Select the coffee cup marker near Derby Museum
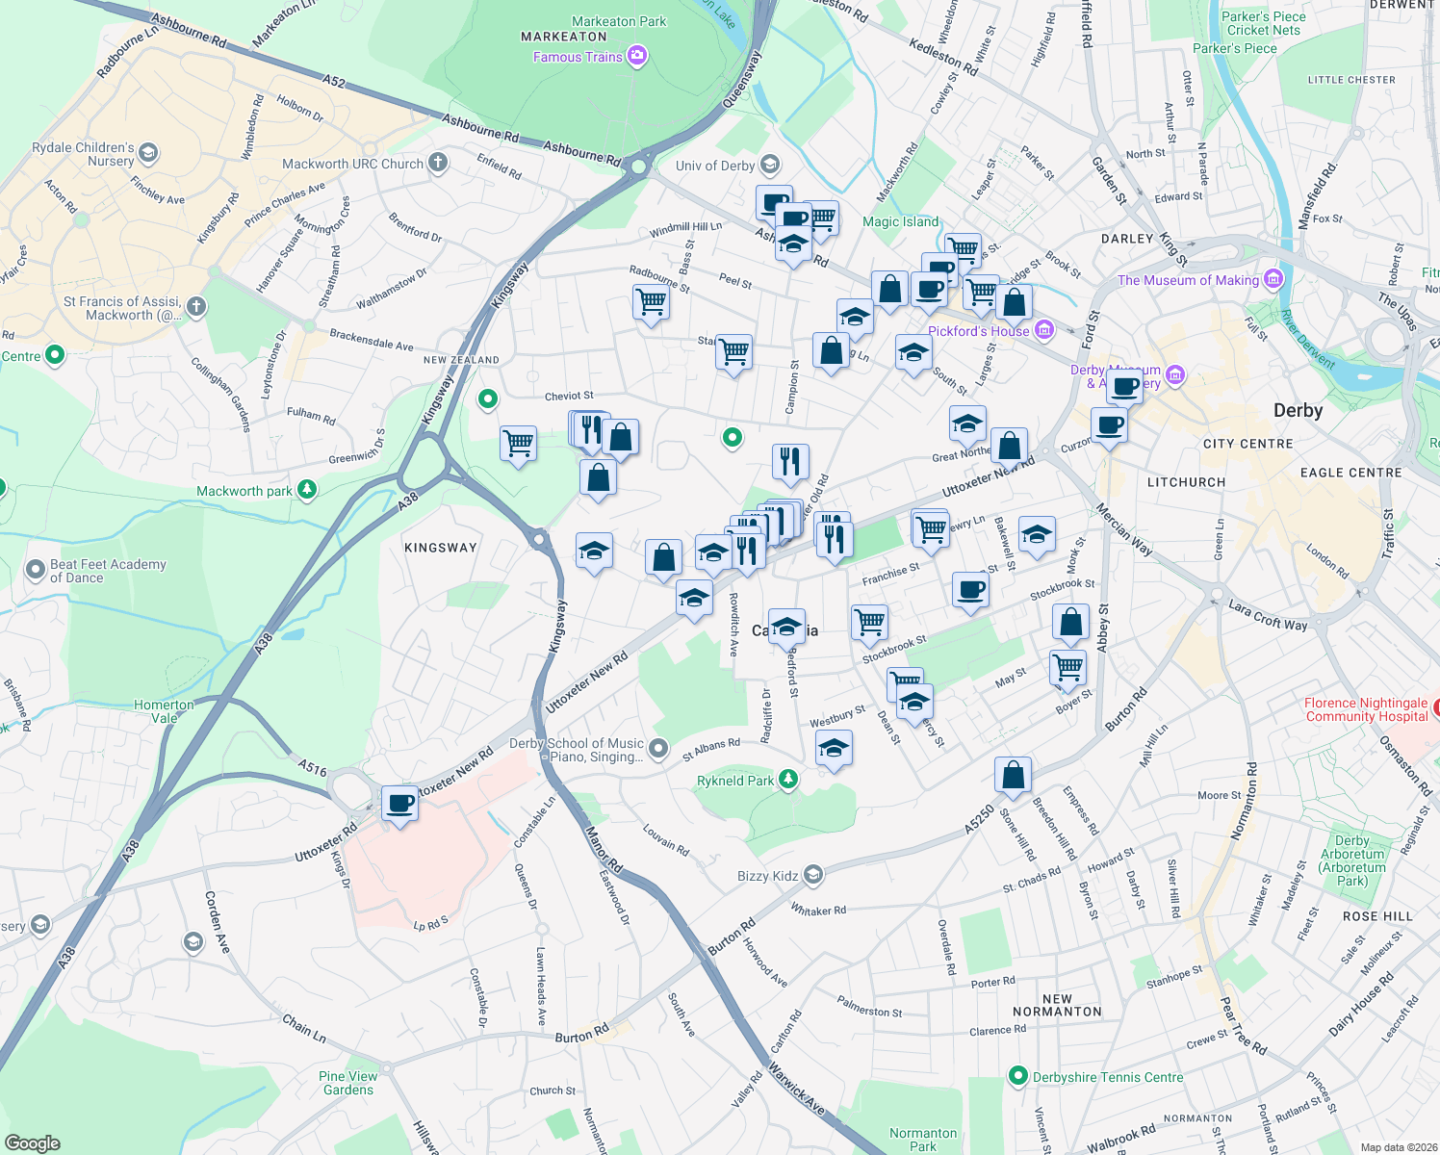This screenshot has width=1440, height=1155. (1124, 386)
